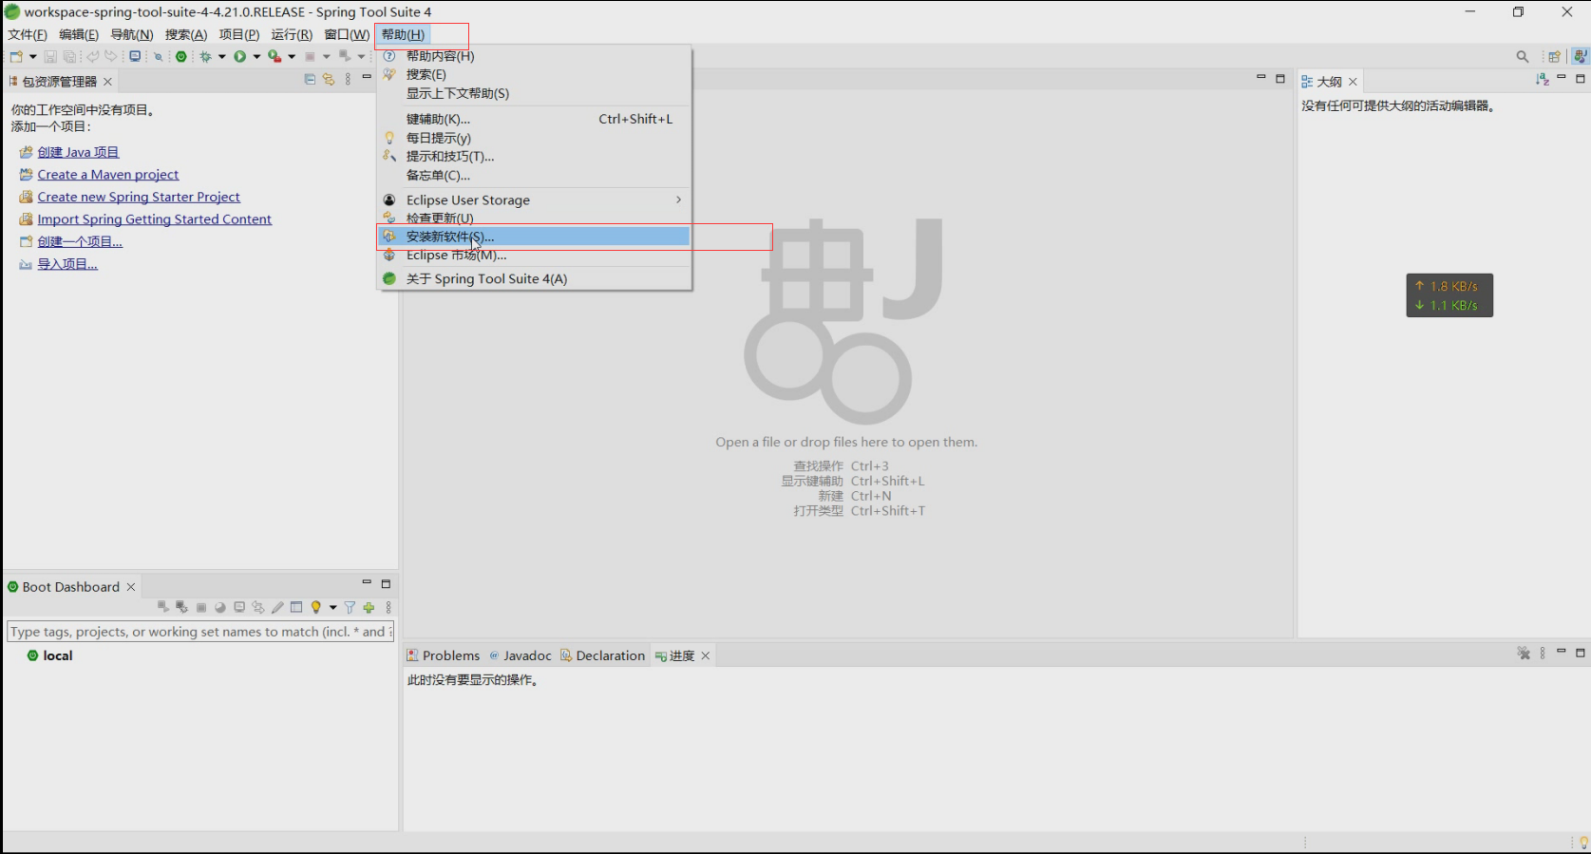The width and height of the screenshot is (1591, 854).
Task: Click the Open Console monitor toolbar icon
Action: click(x=135, y=56)
